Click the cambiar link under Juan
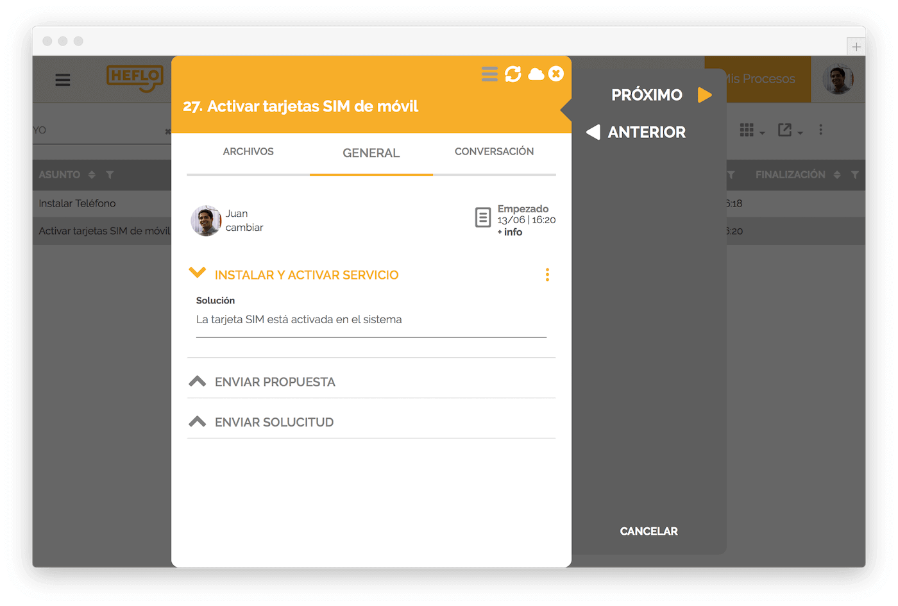This screenshot has width=898, height=606. [x=244, y=228]
